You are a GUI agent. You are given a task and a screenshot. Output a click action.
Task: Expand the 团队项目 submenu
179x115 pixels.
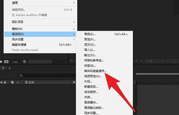(40, 22)
